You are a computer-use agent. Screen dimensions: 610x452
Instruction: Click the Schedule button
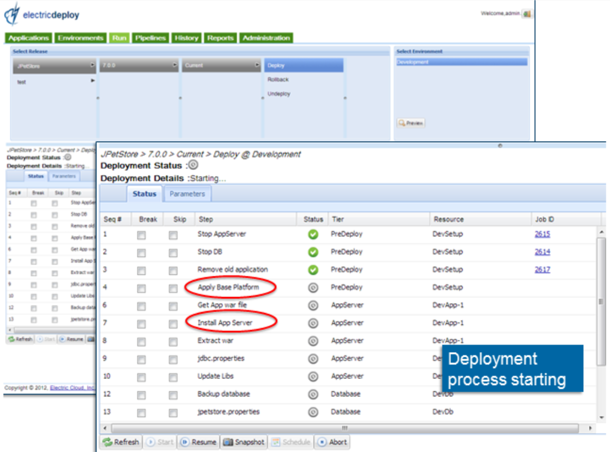click(291, 442)
